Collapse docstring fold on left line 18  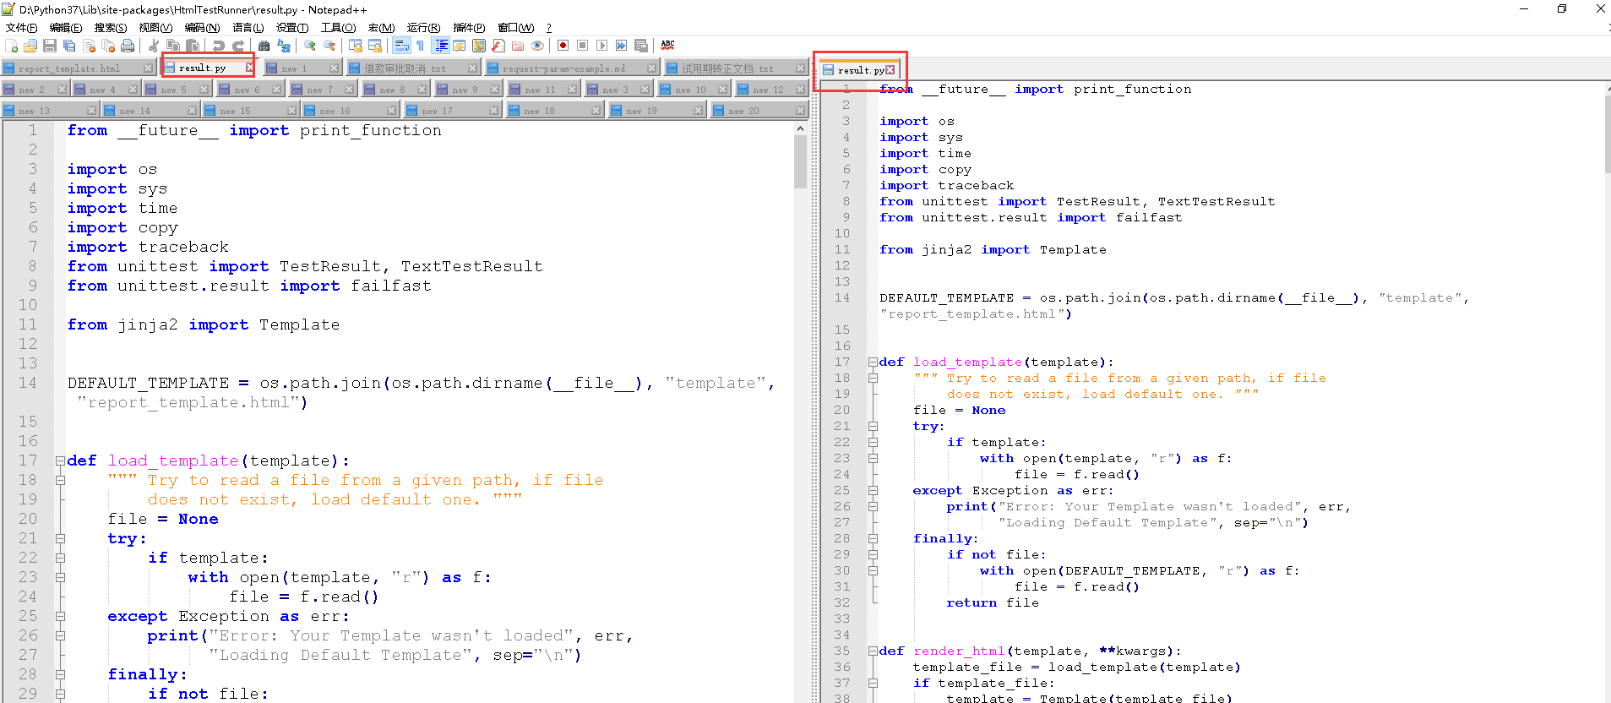[60, 481]
